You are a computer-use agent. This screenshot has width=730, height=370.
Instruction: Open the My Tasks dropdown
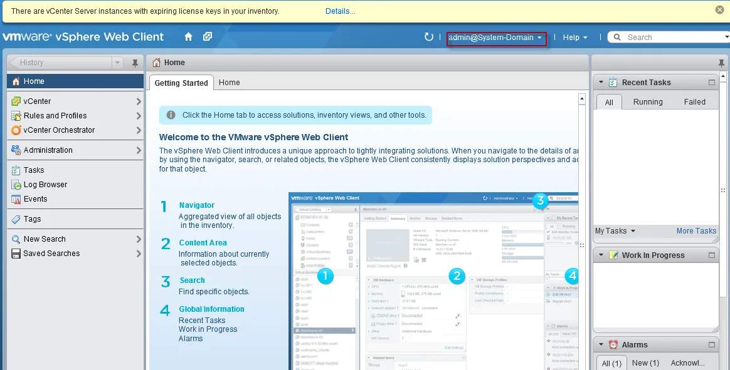pyautogui.click(x=615, y=231)
